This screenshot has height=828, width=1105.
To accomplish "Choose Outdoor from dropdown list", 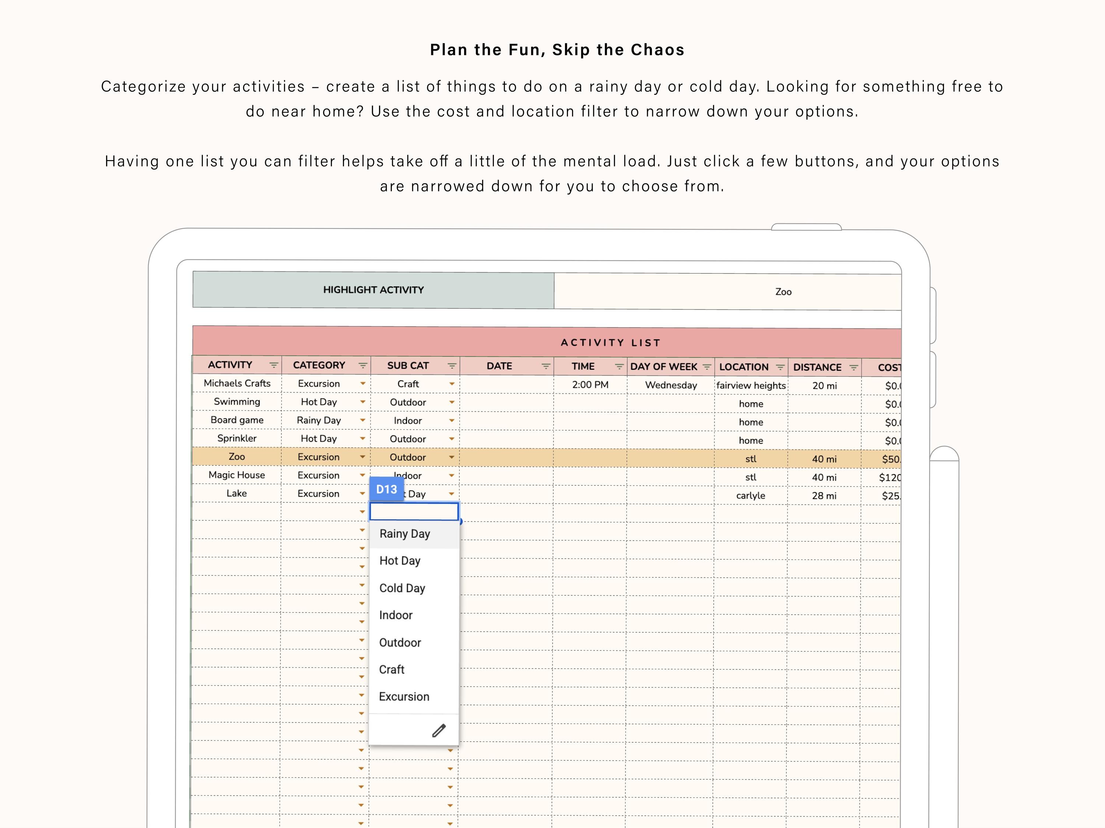I will click(x=414, y=643).
